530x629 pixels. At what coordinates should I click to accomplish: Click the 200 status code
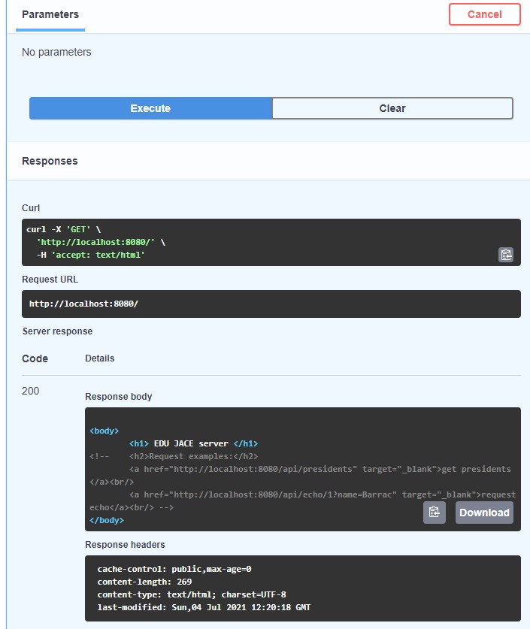pos(31,391)
